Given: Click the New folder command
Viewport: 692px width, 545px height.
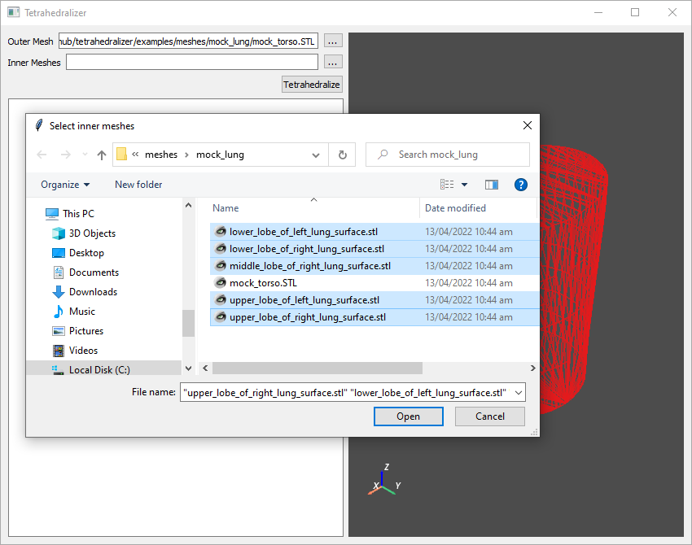Looking at the screenshot, I should [x=138, y=185].
